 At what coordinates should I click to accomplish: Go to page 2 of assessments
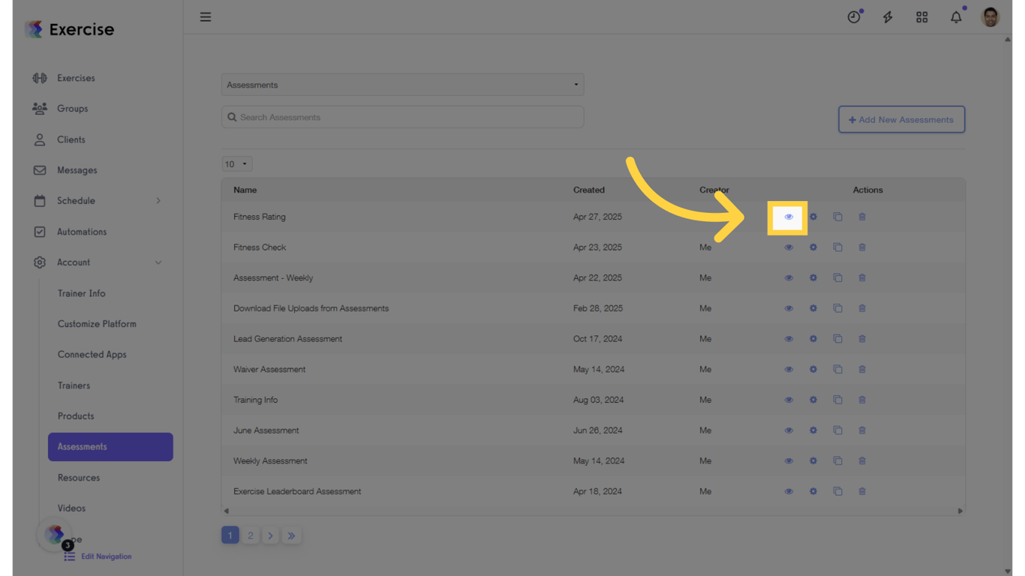(x=251, y=535)
